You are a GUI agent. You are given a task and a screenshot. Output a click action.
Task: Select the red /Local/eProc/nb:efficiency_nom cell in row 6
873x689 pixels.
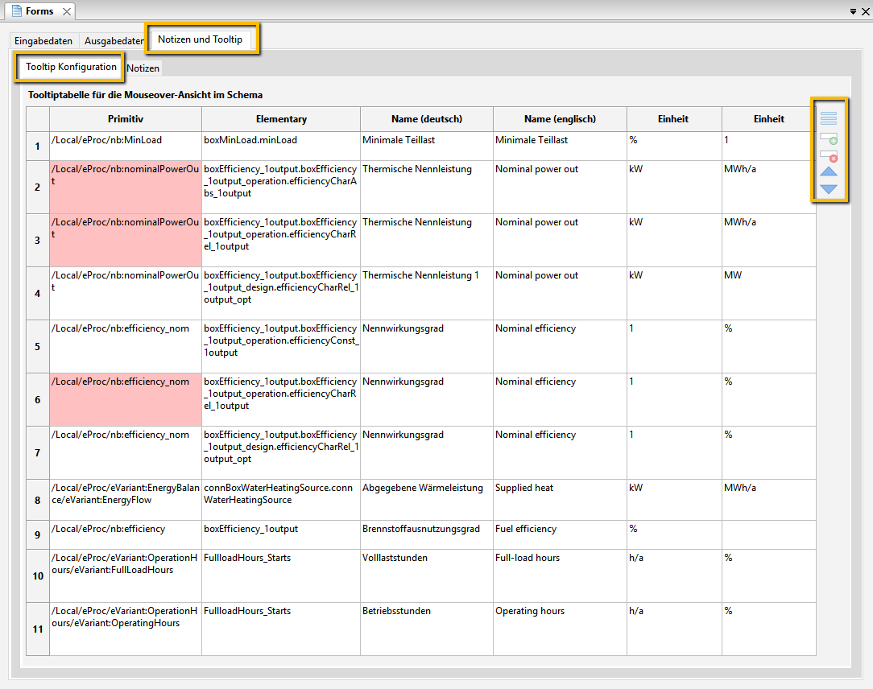(126, 399)
